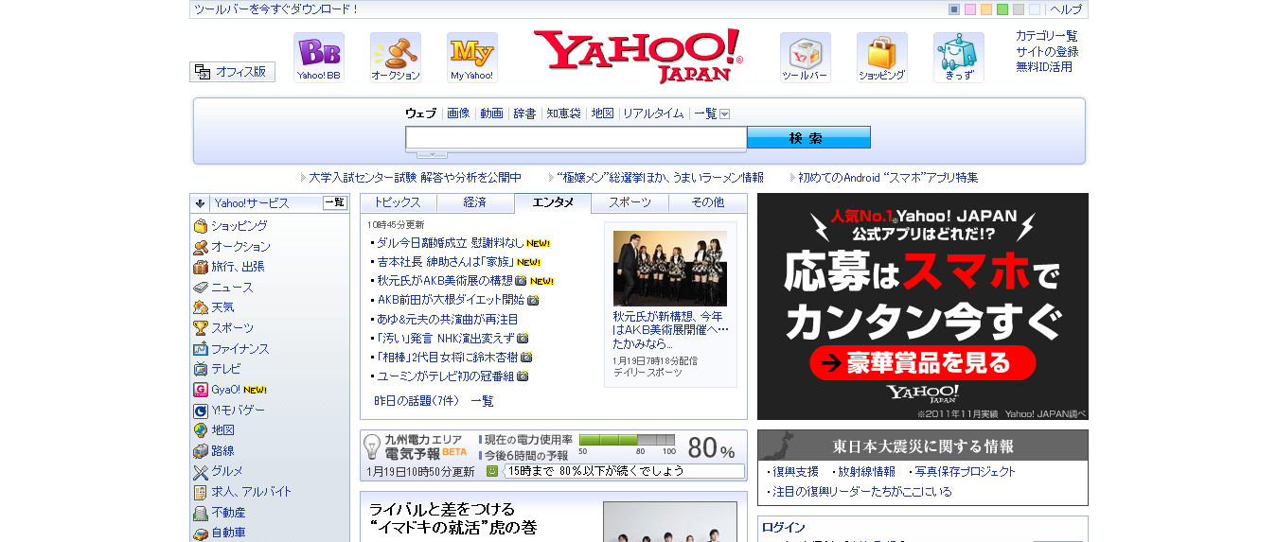The image size is (1277, 542).
Task: Click the 自動車 car icon
Action: 201,533
